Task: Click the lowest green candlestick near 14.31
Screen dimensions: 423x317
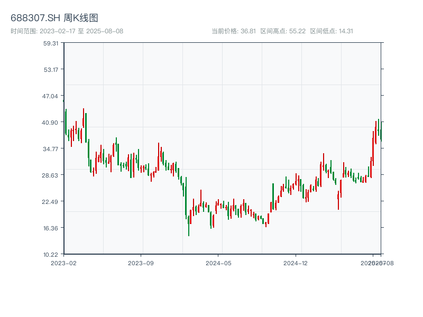Action: [189, 226]
